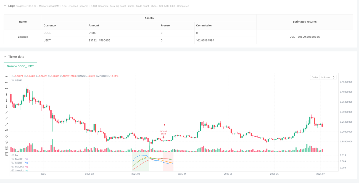
Task: Delete drawings with the trash icon
Action: tap(7, 154)
